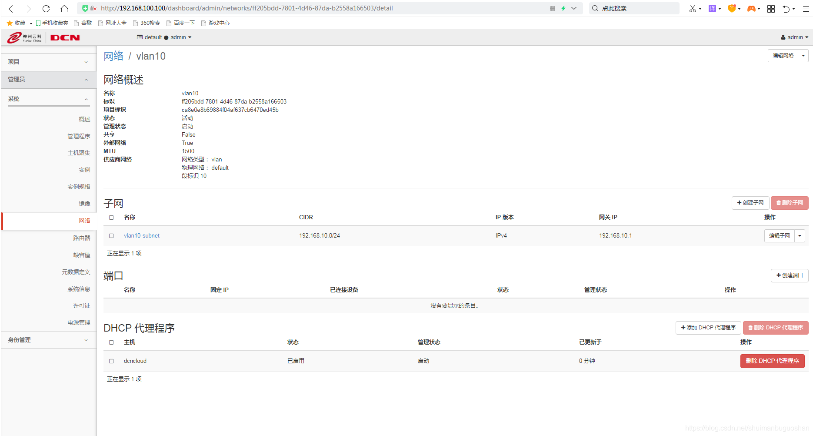The width and height of the screenshot is (813, 436).
Task: Click the 删除子网 button
Action: tap(790, 203)
